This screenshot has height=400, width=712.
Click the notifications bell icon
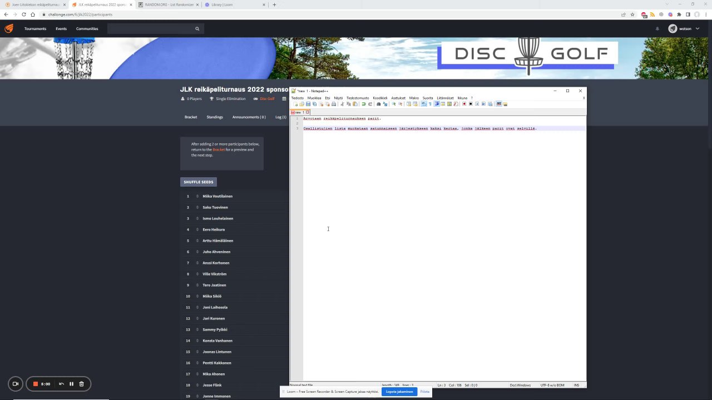[x=657, y=28]
